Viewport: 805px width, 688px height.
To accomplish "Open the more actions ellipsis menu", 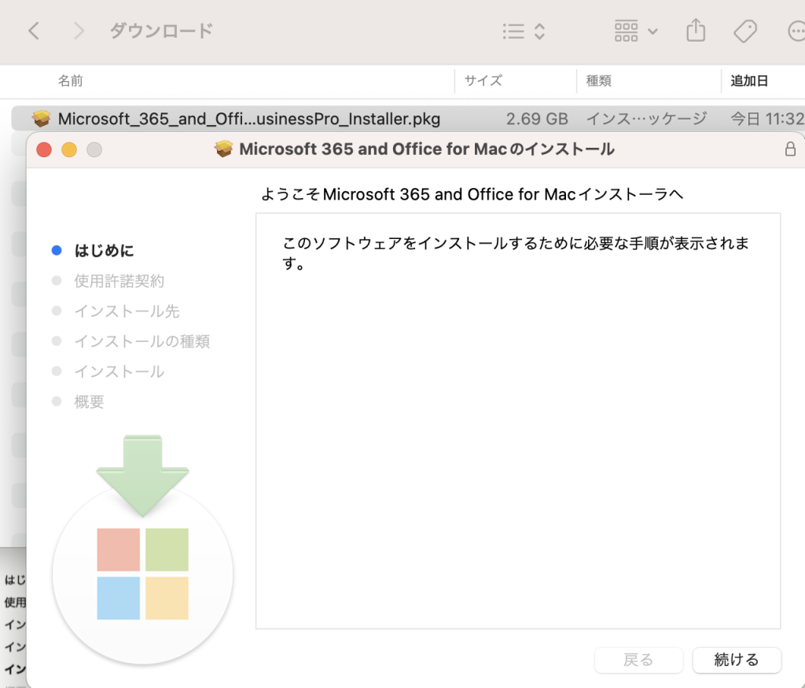I will coord(796,31).
